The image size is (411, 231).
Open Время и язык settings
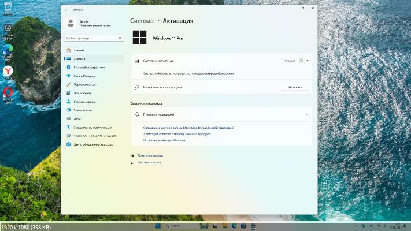coord(94,110)
